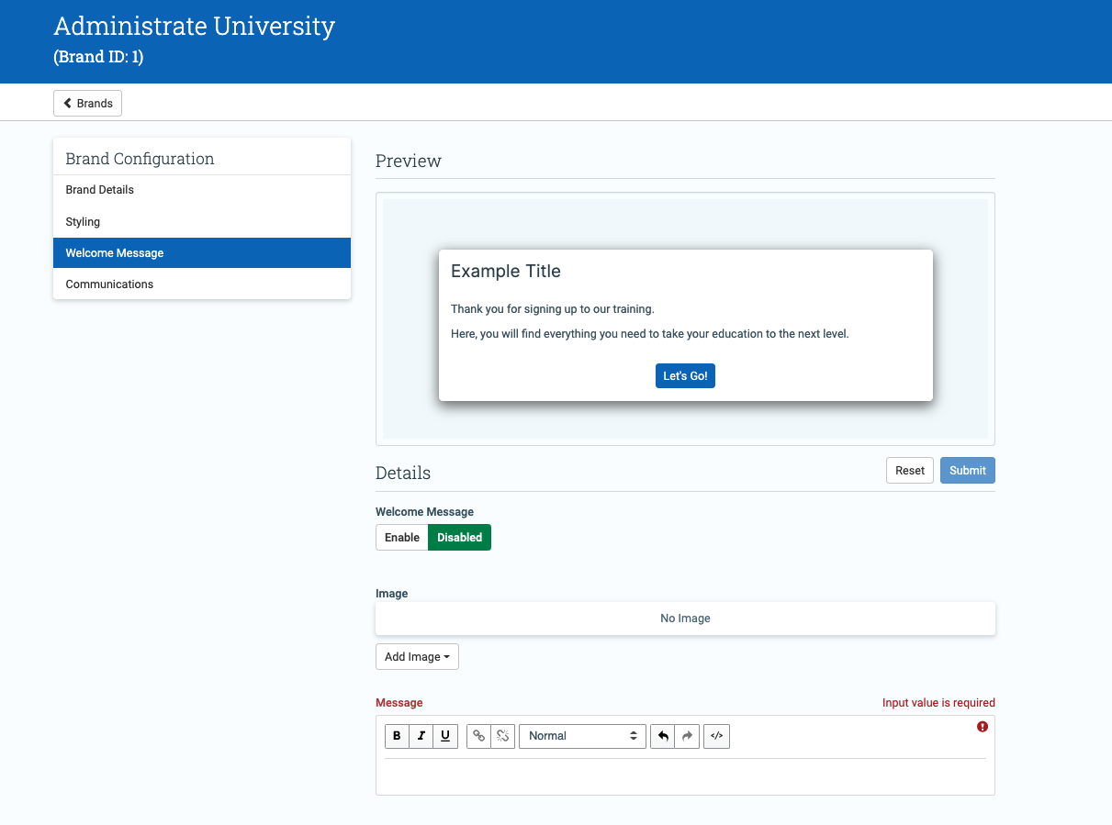This screenshot has width=1112, height=825.
Task: Click 'Thank you for signing up' preview text
Action: coord(553,309)
